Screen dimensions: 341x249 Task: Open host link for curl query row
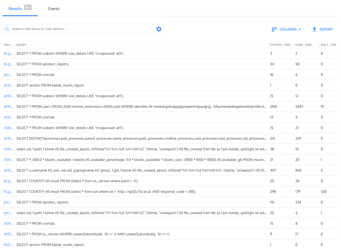tap(8, 192)
